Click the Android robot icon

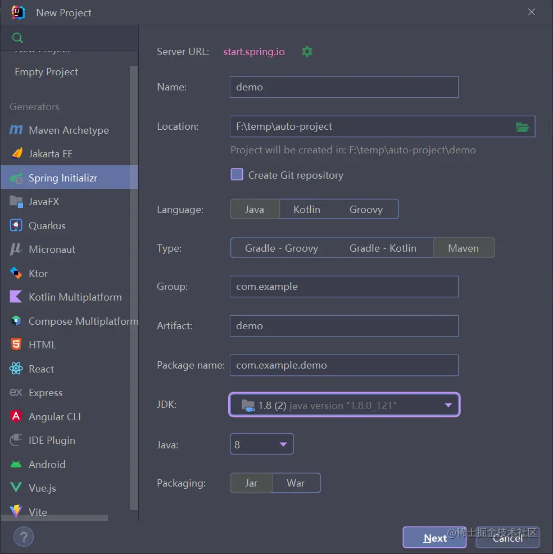pyautogui.click(x=16, y=464)
